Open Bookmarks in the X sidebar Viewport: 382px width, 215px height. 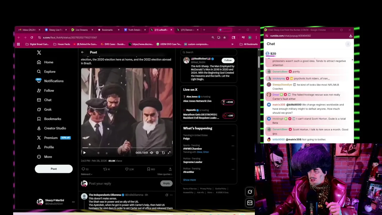pyautogui.click(x=49, y=119)
